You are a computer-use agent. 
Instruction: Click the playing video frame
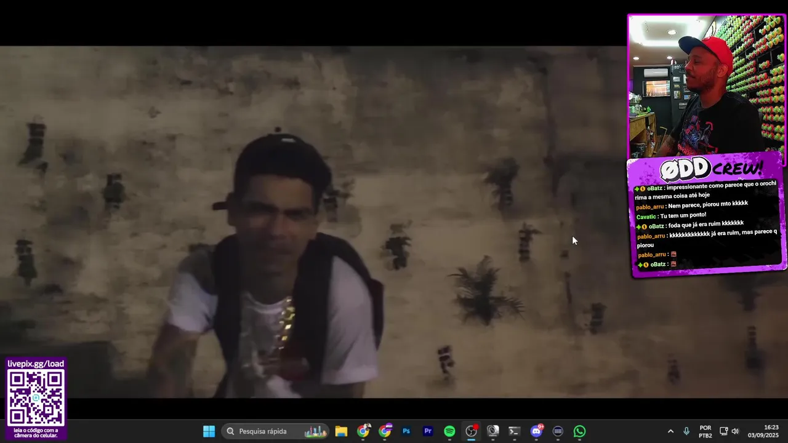[313, 221]
